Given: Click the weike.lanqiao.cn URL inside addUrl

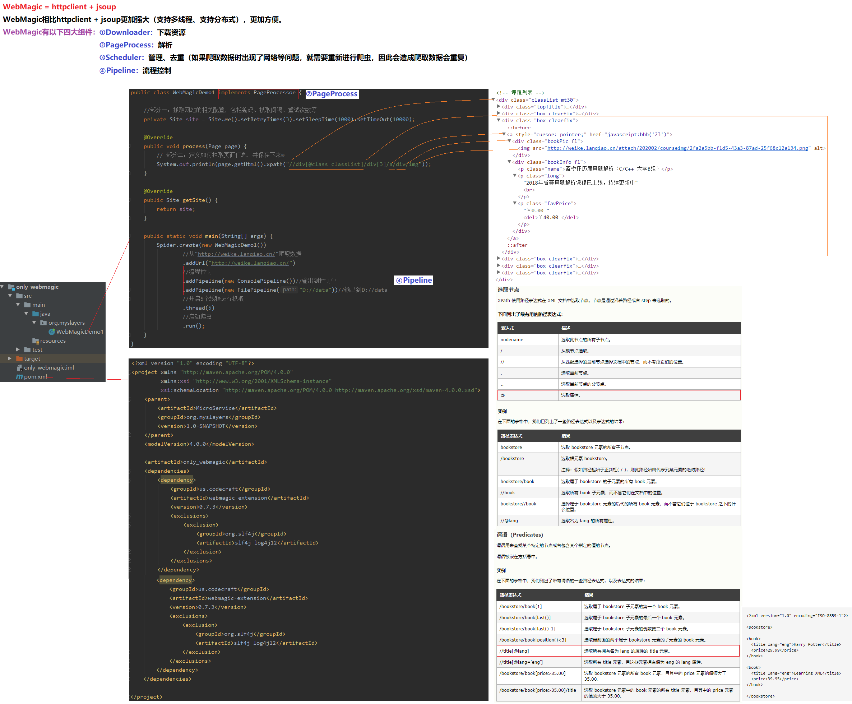Looking at the screenshot, I should (x=250, y=263).
